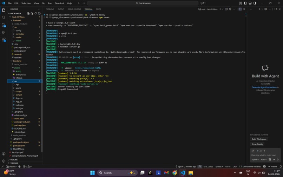This screenshot has width=283, height=177.
Task: Click the Copilot status icon in status bar
Action: [264, 166]
